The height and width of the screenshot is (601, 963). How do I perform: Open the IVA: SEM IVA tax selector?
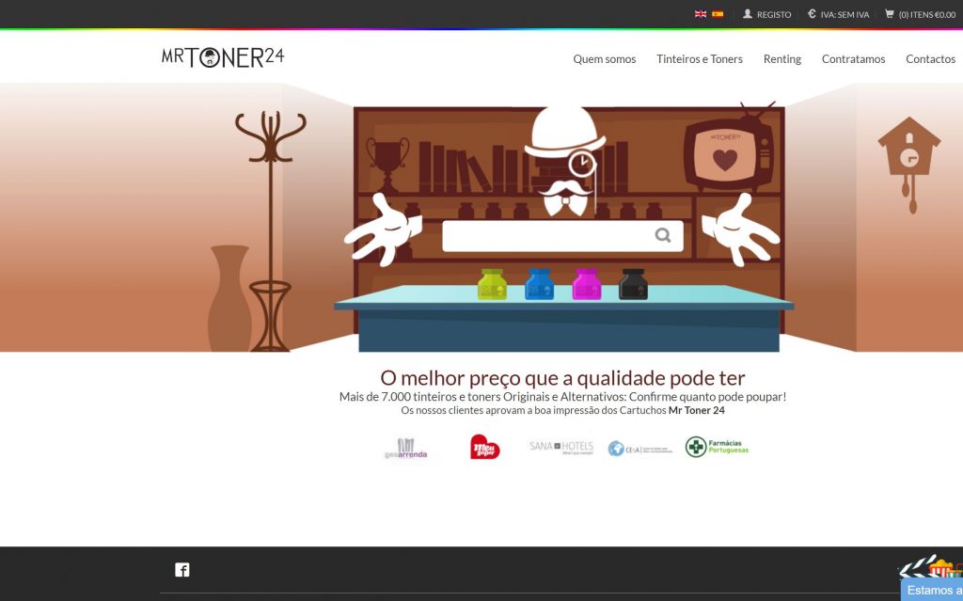click(x=838, y=14)
